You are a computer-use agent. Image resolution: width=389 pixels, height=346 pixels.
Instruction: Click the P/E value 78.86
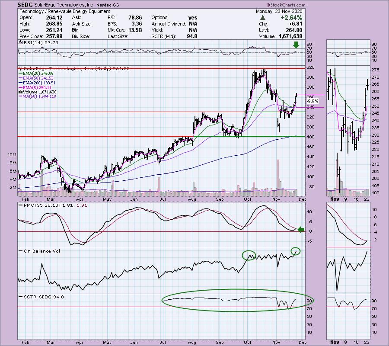[x=135, y=18]
